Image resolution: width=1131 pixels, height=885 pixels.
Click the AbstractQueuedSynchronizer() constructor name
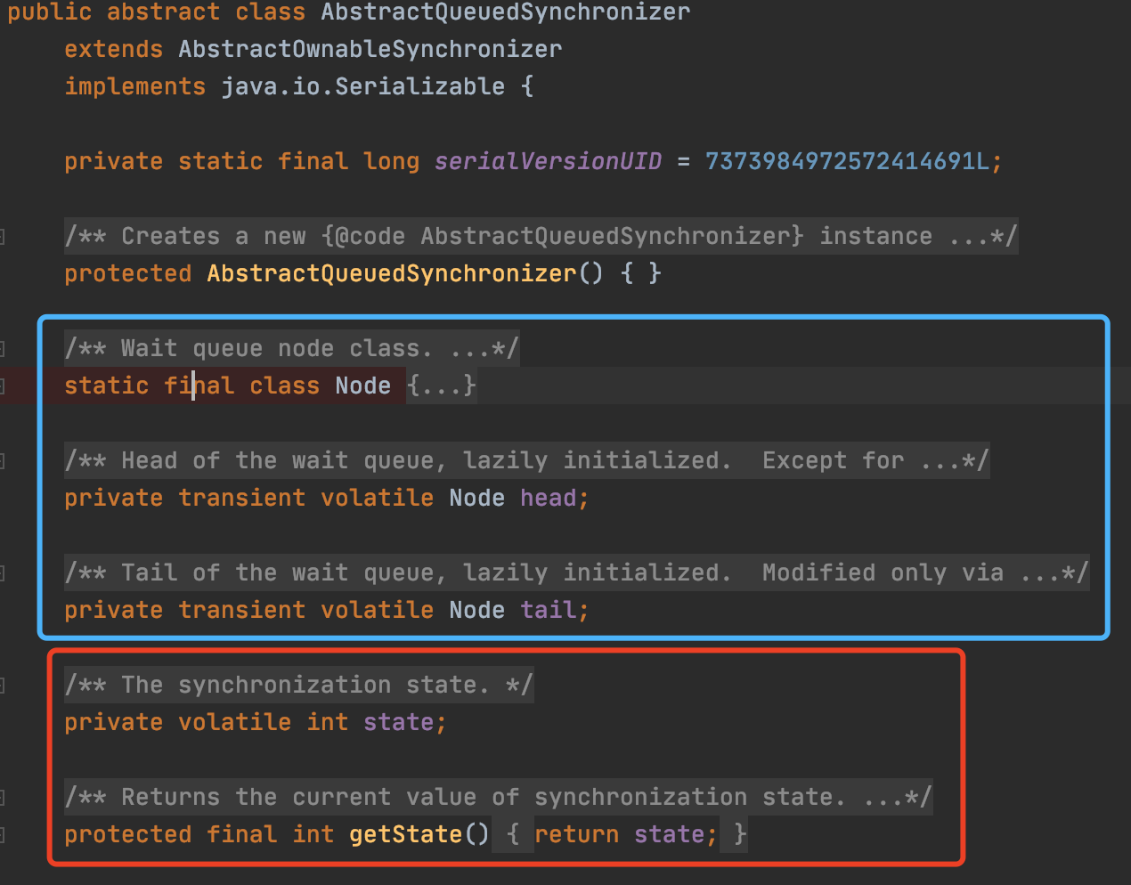[x=391, y=274]
